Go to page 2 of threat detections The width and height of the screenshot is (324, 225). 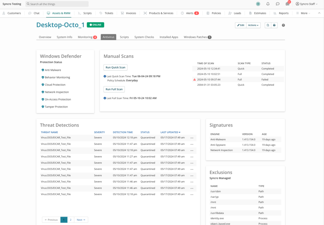pyautogui.click(x=71, y=220)
